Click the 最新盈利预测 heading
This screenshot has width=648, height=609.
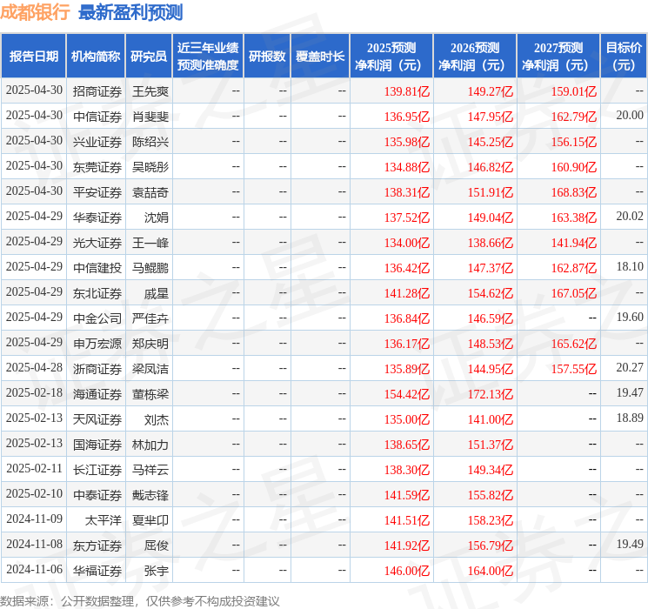point(130,12)
